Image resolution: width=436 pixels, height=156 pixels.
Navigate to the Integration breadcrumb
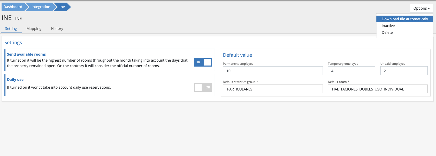41,7
